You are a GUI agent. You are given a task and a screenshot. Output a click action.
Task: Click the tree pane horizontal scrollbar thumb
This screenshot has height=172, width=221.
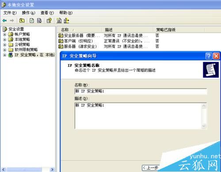24,169
